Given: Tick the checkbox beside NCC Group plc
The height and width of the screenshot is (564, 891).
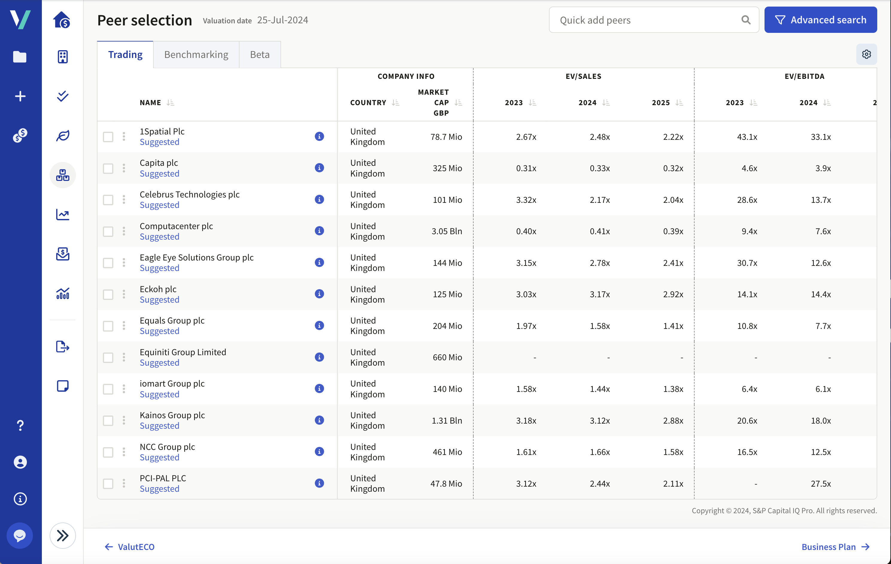Looking at the screenshot, I should 108,452.
